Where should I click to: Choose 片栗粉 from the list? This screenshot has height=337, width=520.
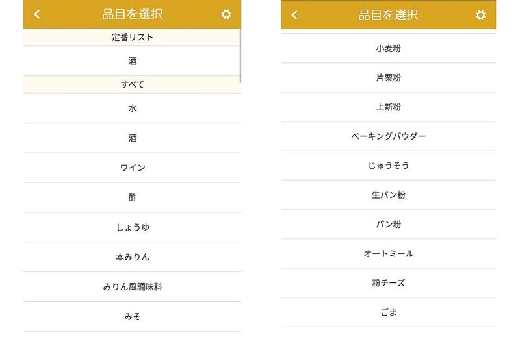(x=388, y=78)
